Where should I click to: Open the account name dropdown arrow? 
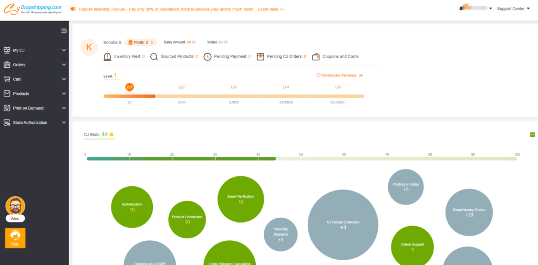(491, 8)
